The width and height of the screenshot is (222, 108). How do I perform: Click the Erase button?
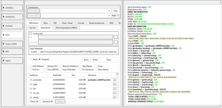[86, 60]
